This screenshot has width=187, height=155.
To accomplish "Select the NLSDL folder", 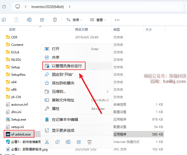I will (14, 59).
